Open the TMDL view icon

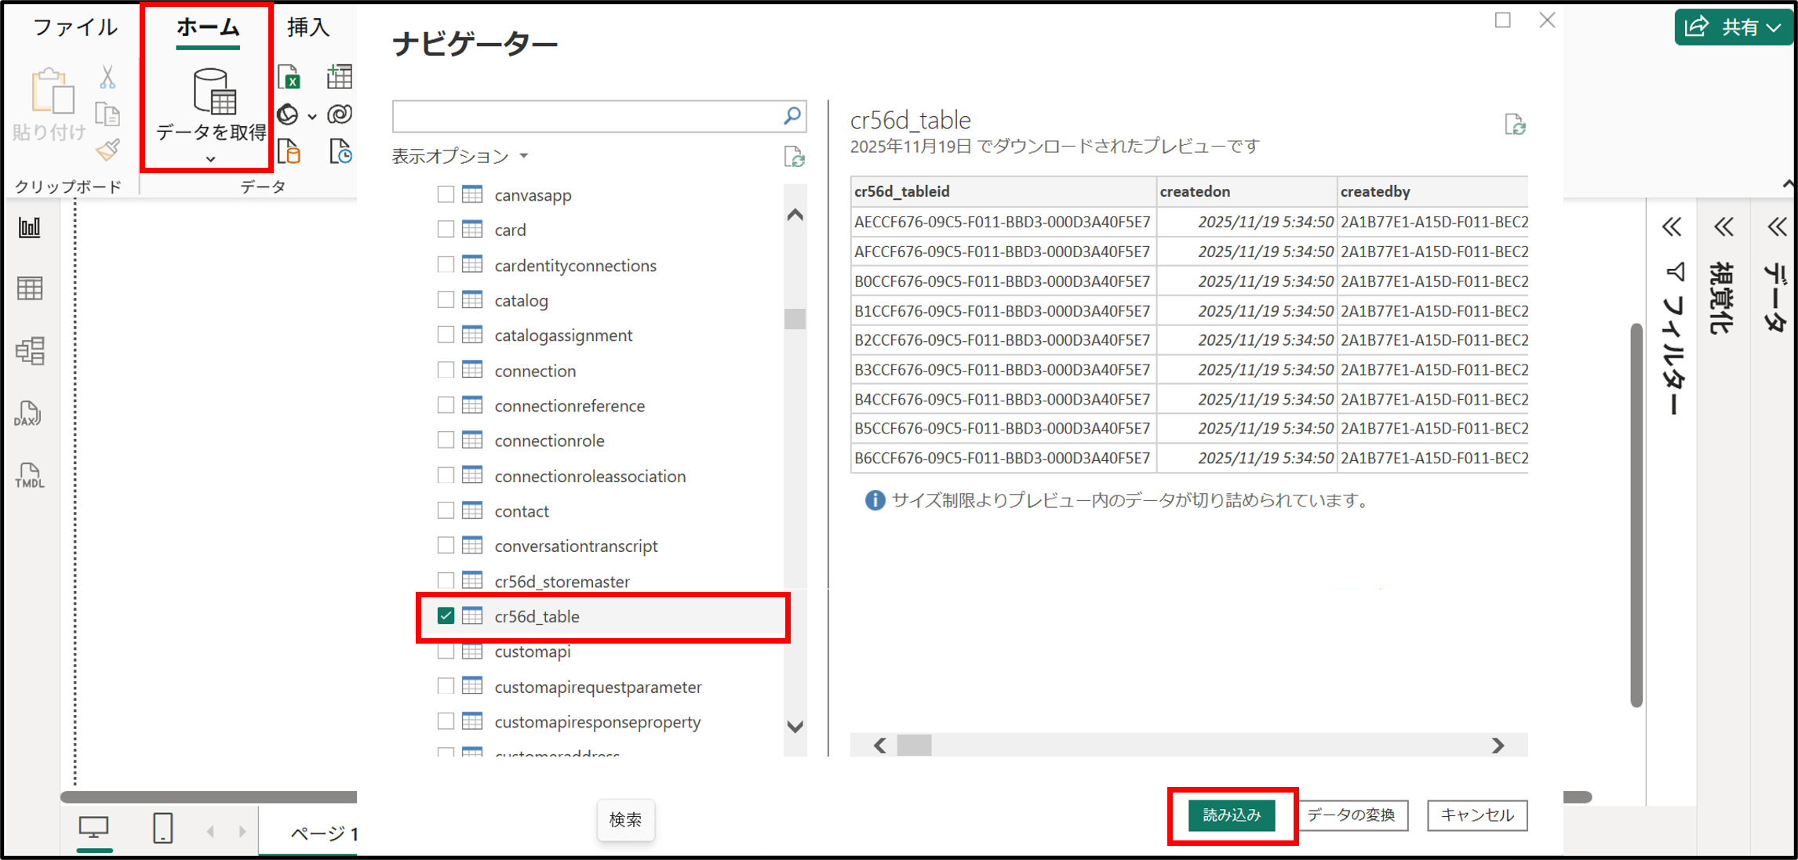(29, 475)
